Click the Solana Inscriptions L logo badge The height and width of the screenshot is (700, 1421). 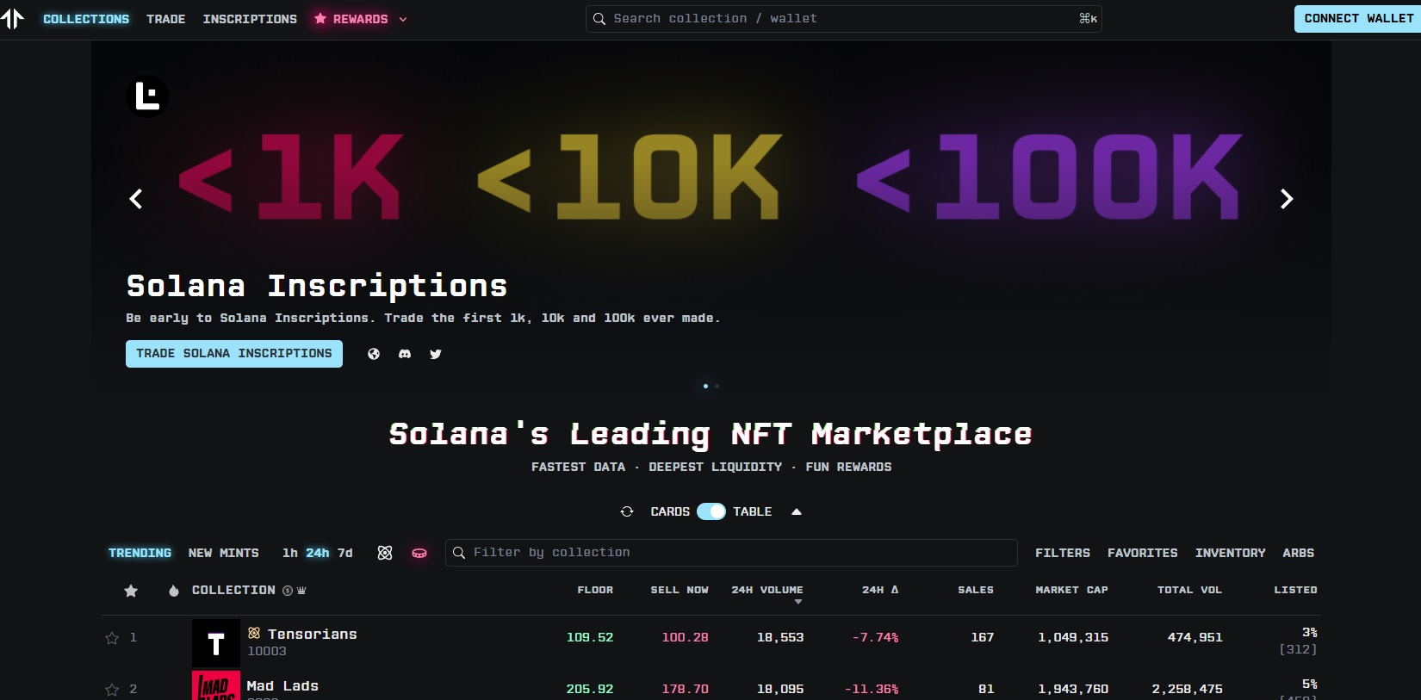click(147, 95)
